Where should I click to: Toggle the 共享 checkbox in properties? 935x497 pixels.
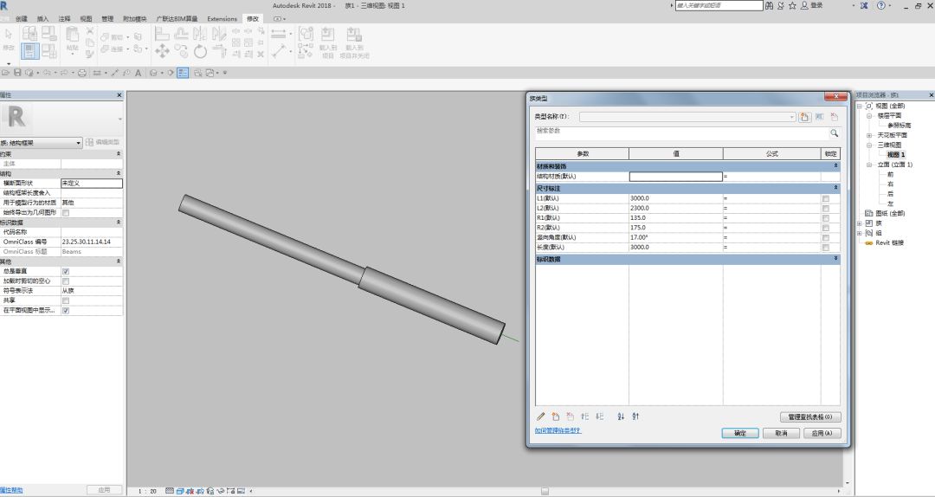coord(66,300)
